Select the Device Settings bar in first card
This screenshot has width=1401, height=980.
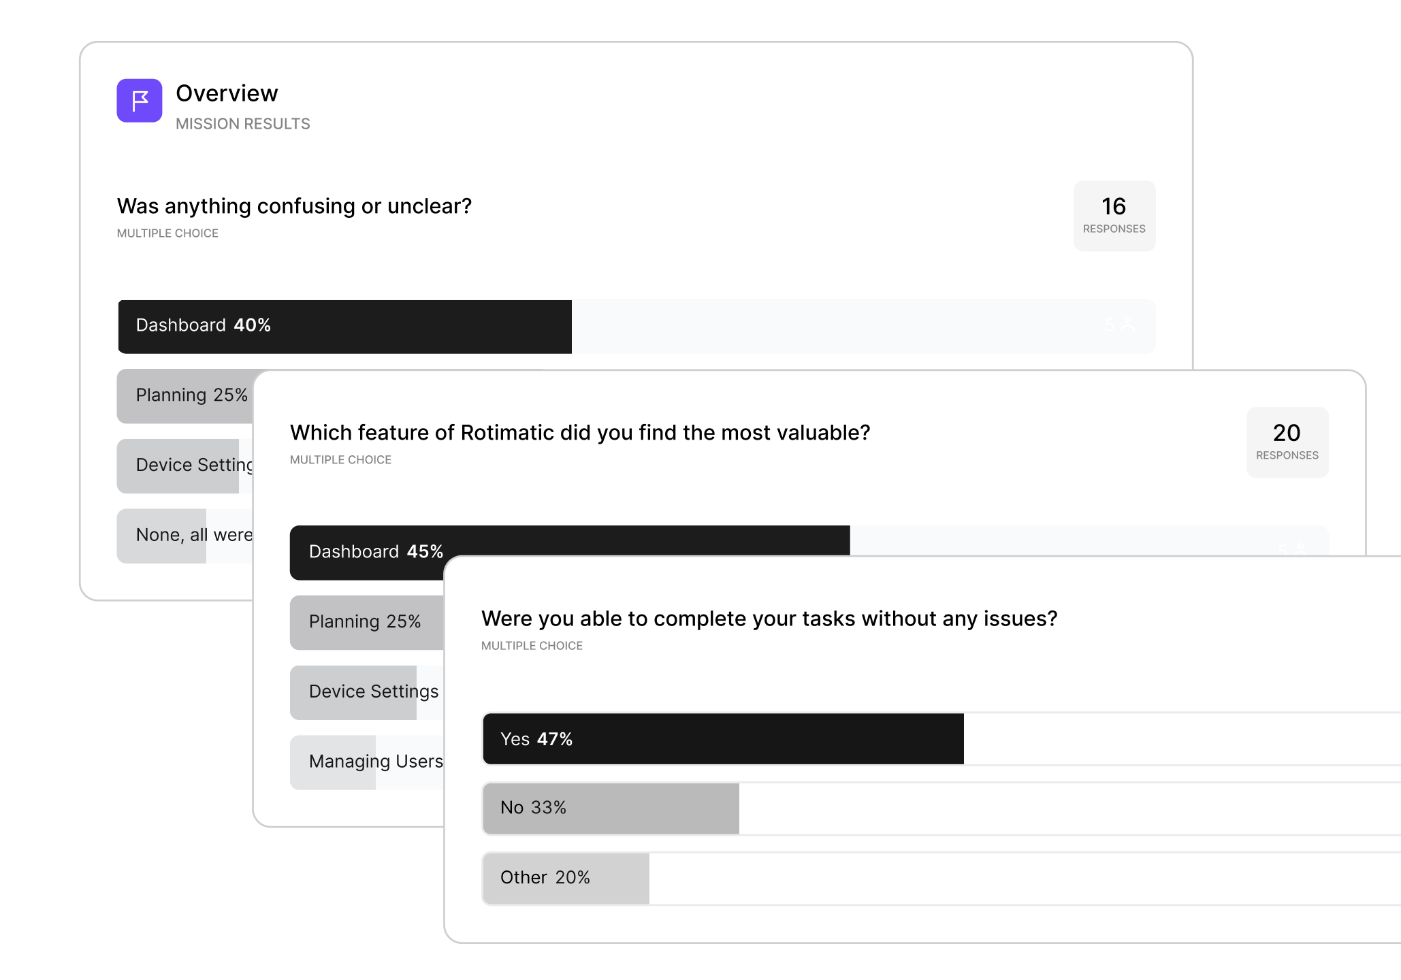[x=184, y=466]
